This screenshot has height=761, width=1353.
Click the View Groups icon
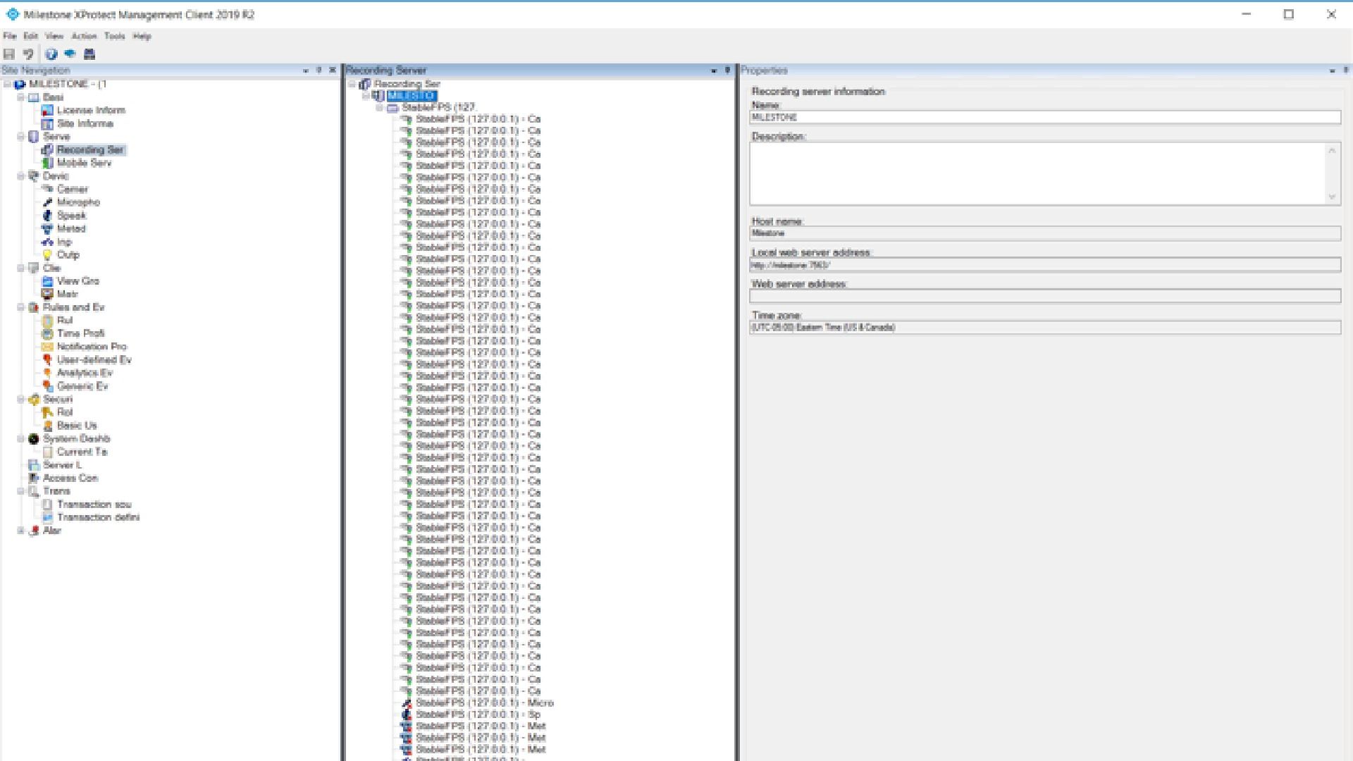[47, 281]
